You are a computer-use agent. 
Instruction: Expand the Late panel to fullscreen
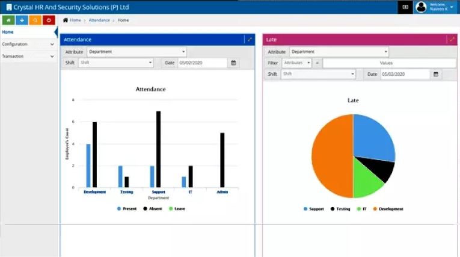(x=452, y=40)
